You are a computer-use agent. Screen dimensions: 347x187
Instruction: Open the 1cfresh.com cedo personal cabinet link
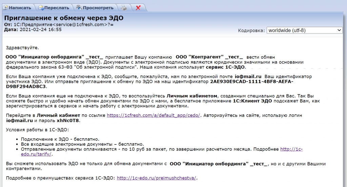[154, 115]
